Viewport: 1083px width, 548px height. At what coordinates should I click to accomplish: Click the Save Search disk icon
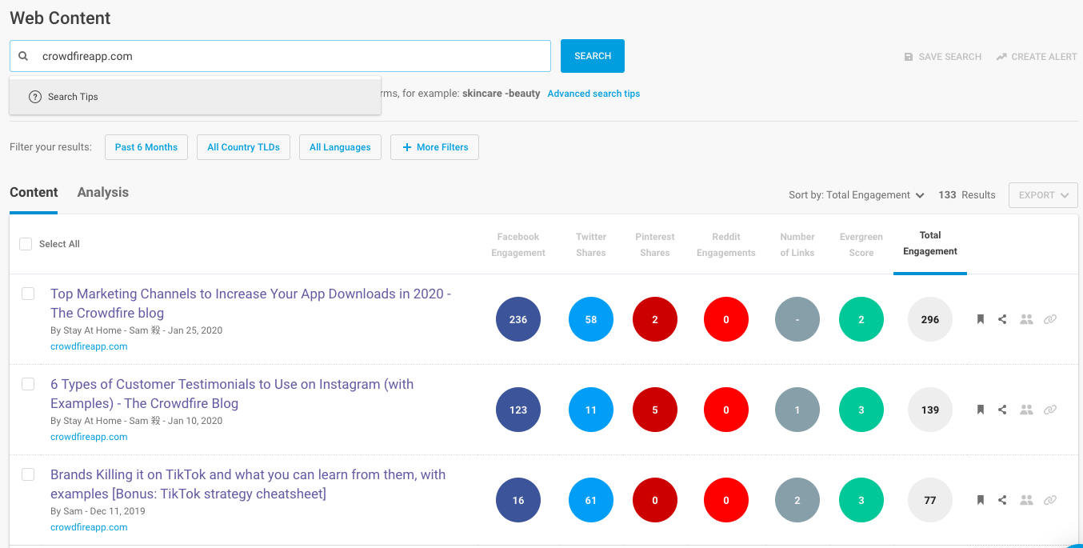tap(909, 57)
